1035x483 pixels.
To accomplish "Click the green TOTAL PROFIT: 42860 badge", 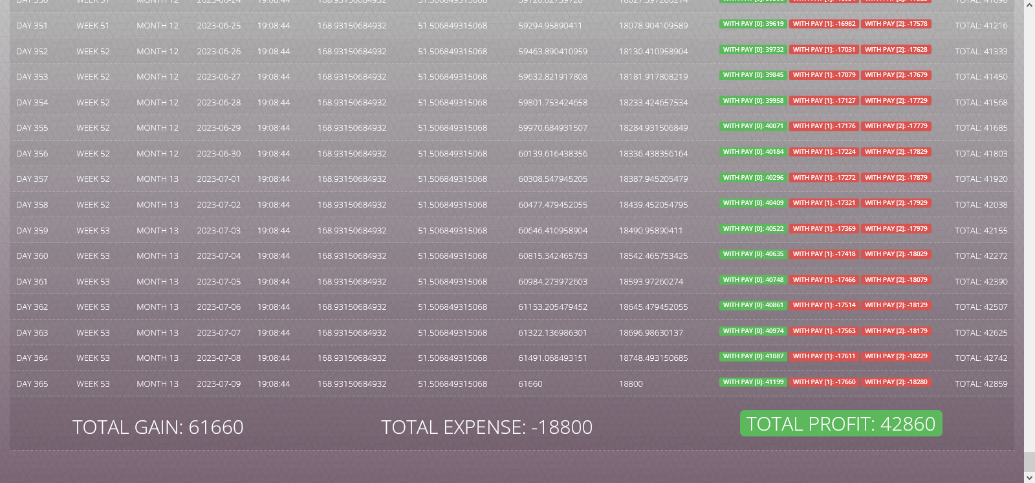I will click(840, 424).
